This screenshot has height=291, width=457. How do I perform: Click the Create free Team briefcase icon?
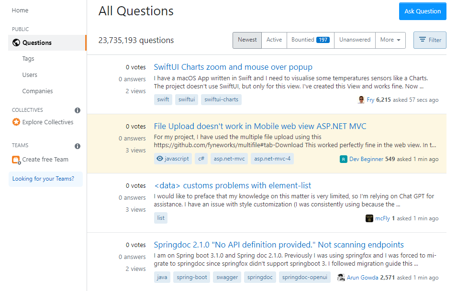tap(16, 160)
